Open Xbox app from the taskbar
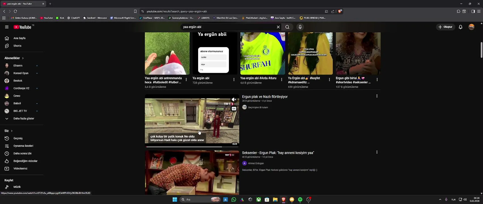Viewport: 483px width, 204px height. pyautogui.click(x=259, y=199)
